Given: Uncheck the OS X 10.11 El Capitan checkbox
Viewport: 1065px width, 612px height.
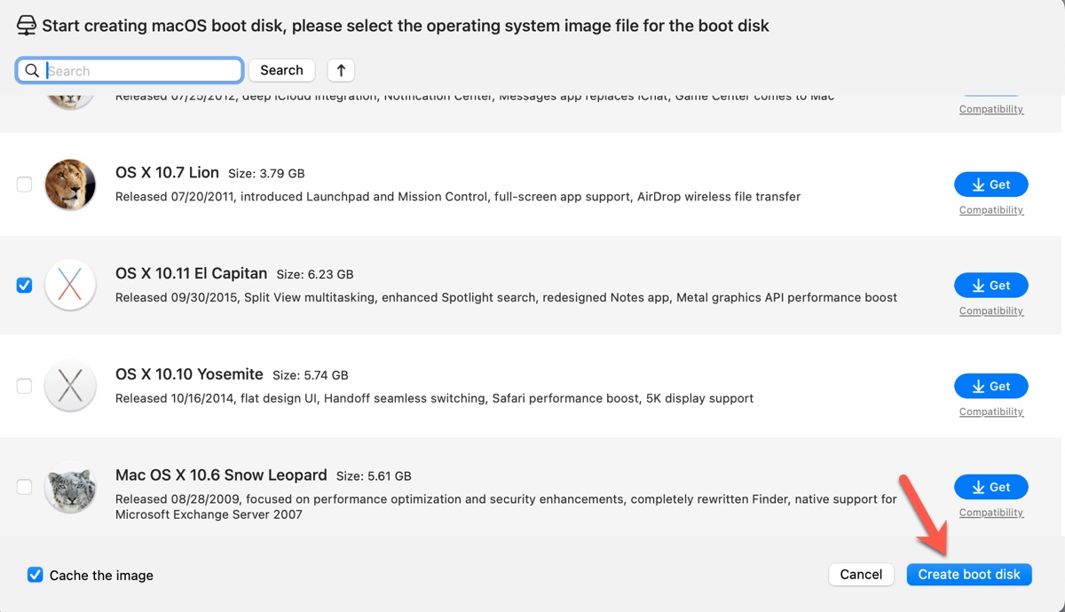Looking at the screenshot, I should pyautogui.click(x=25, y=286).
